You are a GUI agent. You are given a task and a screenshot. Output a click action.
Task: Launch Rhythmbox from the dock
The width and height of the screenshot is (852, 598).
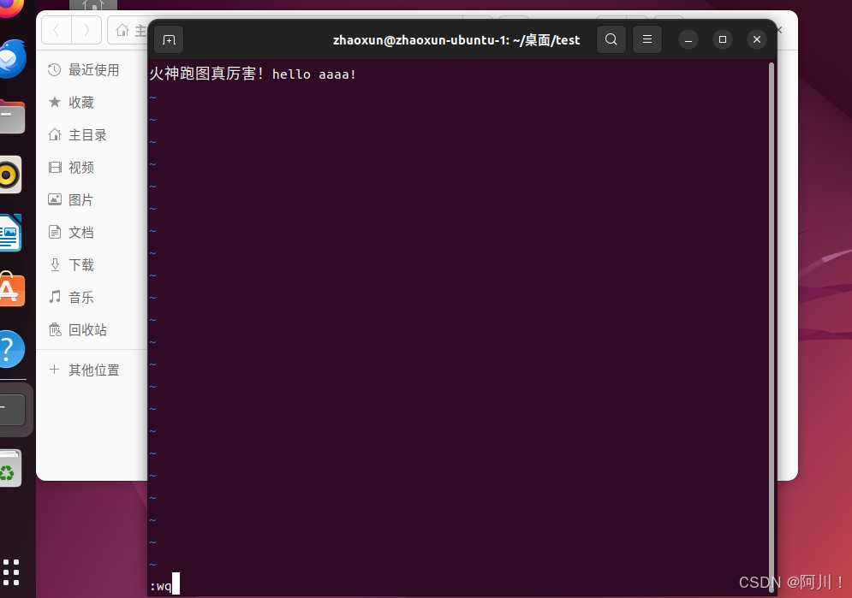(x=11, y=175)
